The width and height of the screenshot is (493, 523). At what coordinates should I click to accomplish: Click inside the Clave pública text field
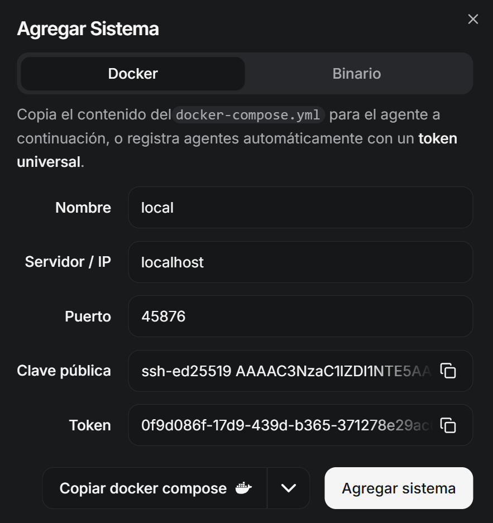pyautogui.click(x=285, y=371)
